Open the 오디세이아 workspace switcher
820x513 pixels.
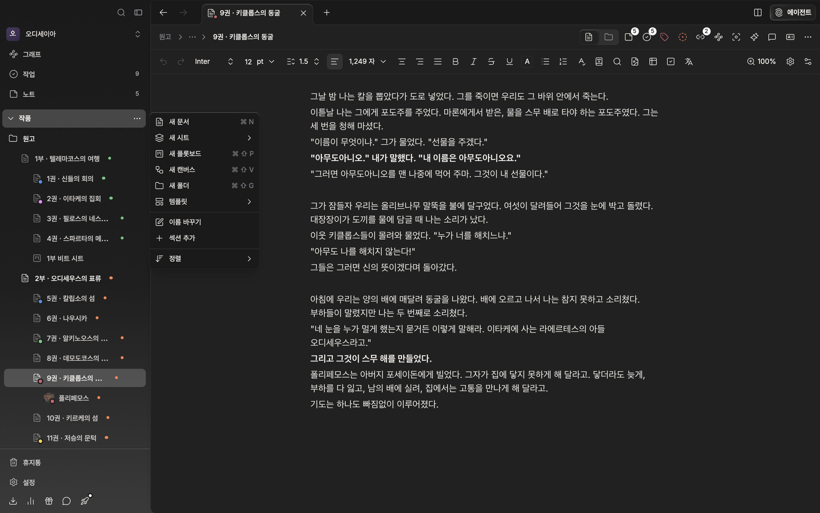74,34
